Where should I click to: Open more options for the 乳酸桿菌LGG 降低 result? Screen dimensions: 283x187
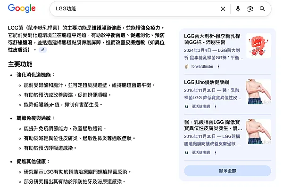(216, 153)
